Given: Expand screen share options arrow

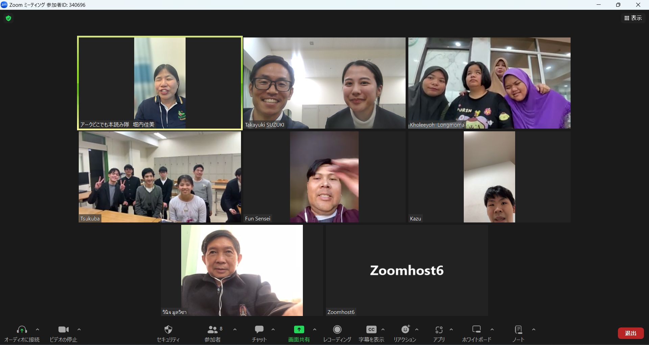Looking at the screenshot, I should coord(315,329).
